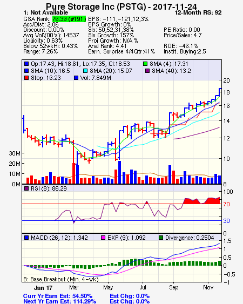Image resolution: width=243 pixels, height=304 pixels.
Task: Click the 'EPS: -111,-121,12,3%' entry
Action: coord(118,19)
